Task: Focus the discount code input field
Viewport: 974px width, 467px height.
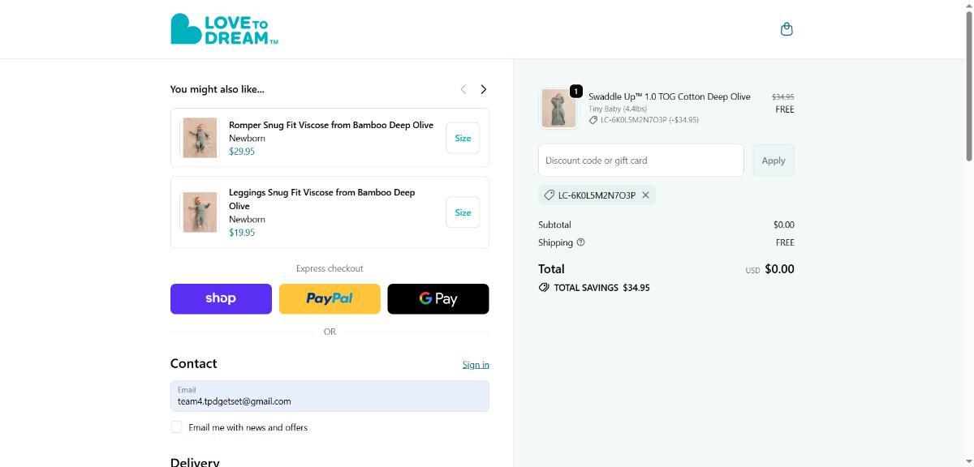Action: tap(640, 161)
